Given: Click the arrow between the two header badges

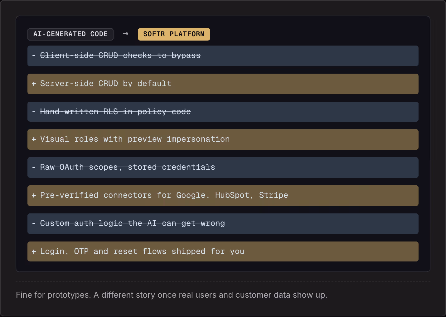Looking at the screenshot, I should point(126,34).
